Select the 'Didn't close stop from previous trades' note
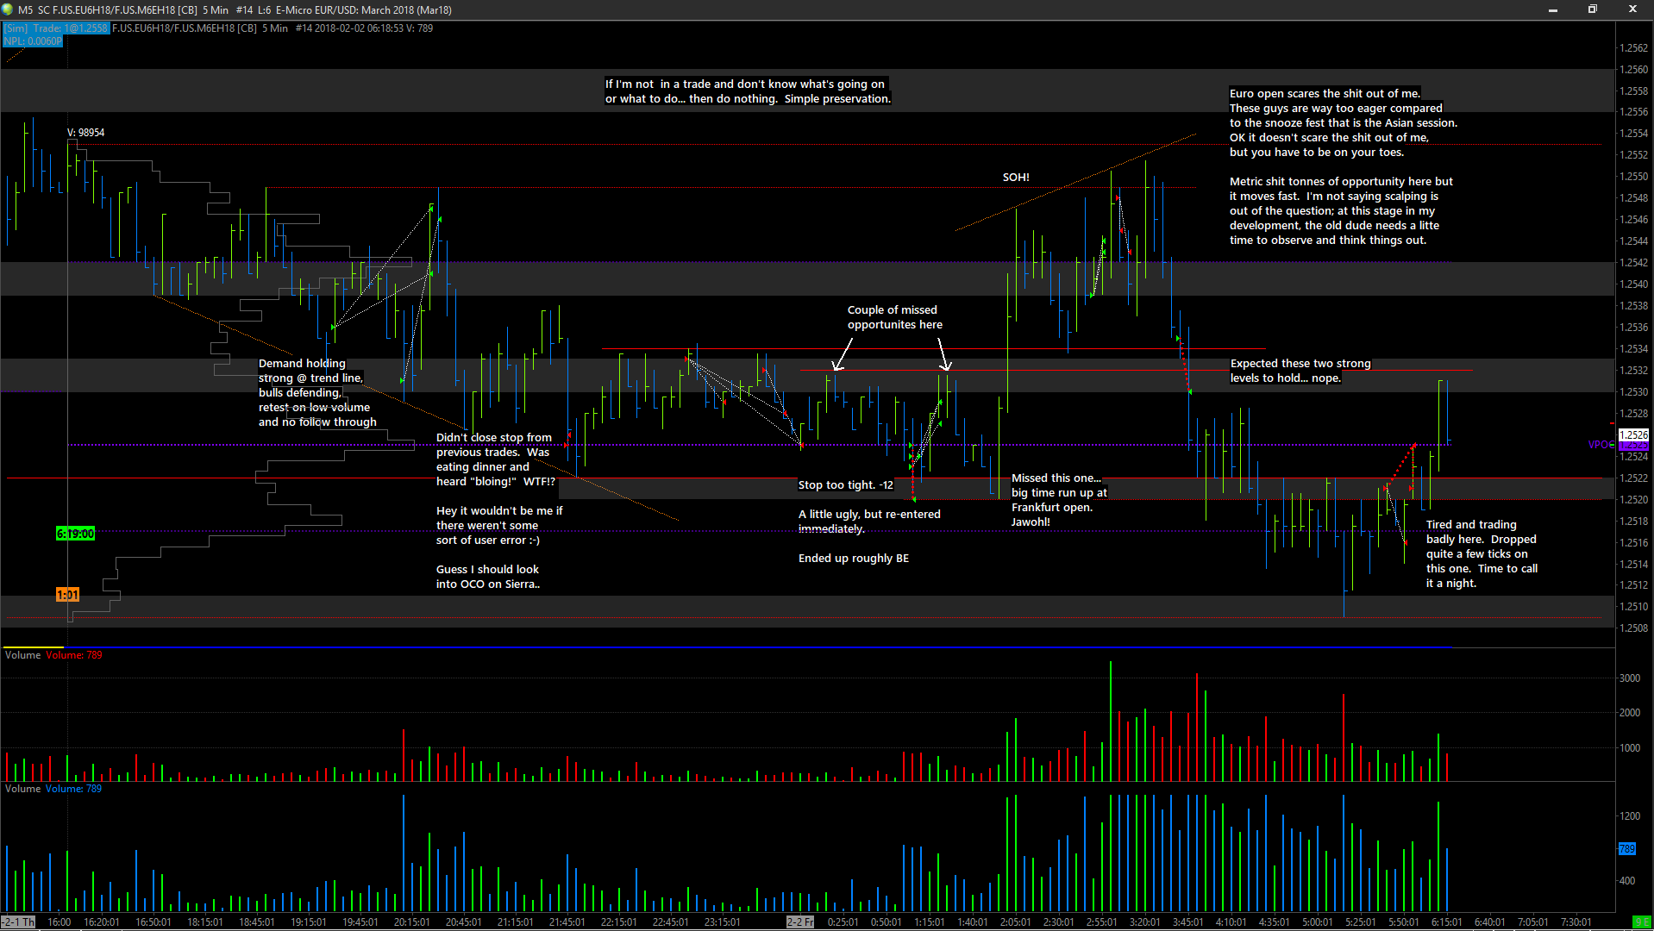This screenshot has width=1654, height=931. (x=495, y=459)
